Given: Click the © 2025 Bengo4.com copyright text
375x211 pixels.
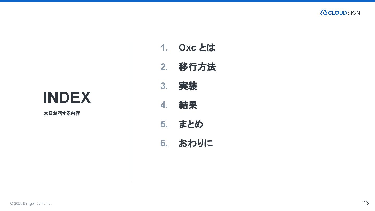Looking at the screenshot, I should [31, 203].
